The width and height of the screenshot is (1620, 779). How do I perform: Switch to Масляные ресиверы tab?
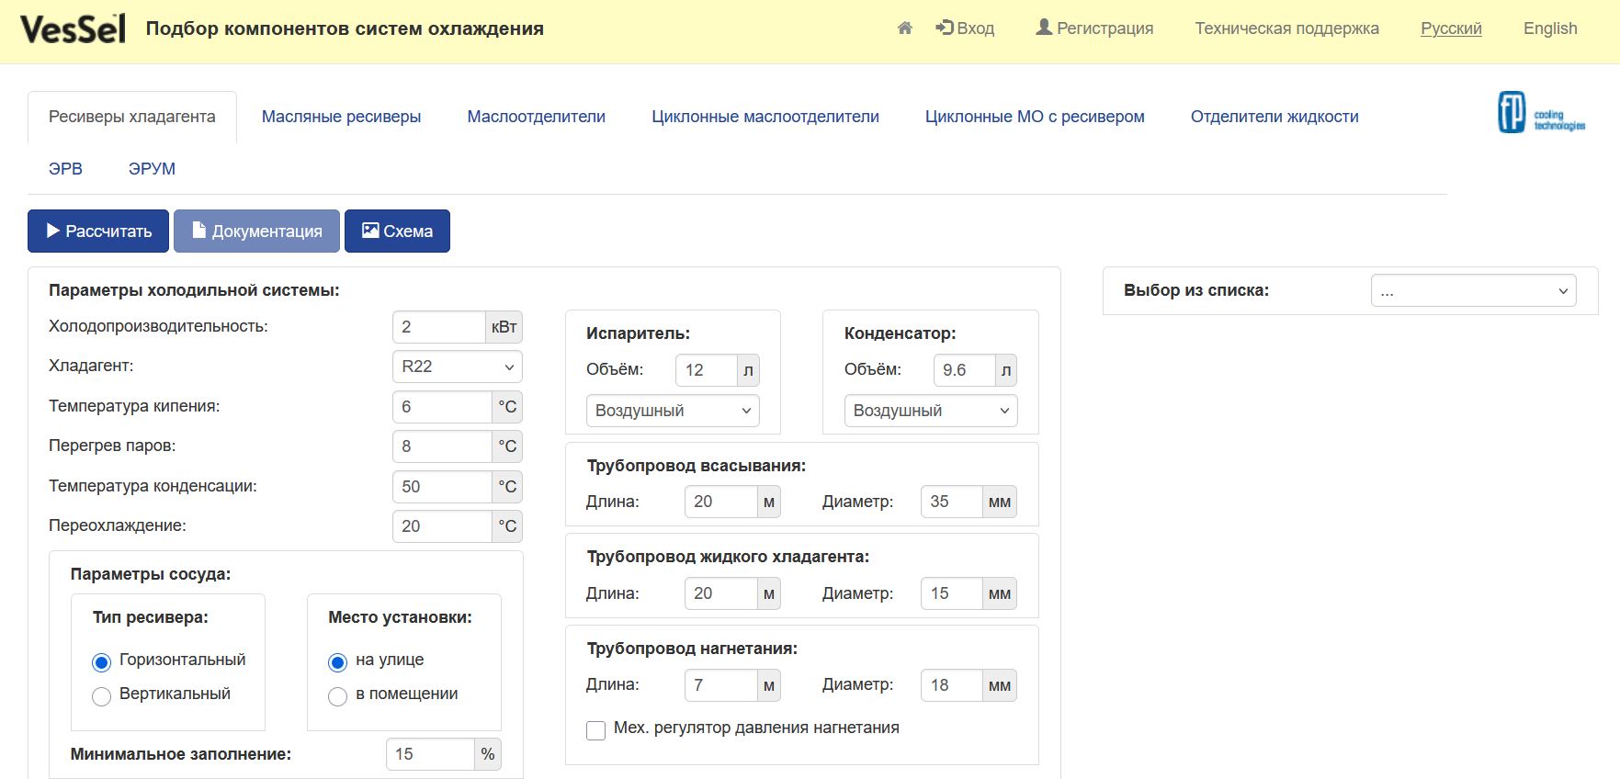(x=341, y=117)
